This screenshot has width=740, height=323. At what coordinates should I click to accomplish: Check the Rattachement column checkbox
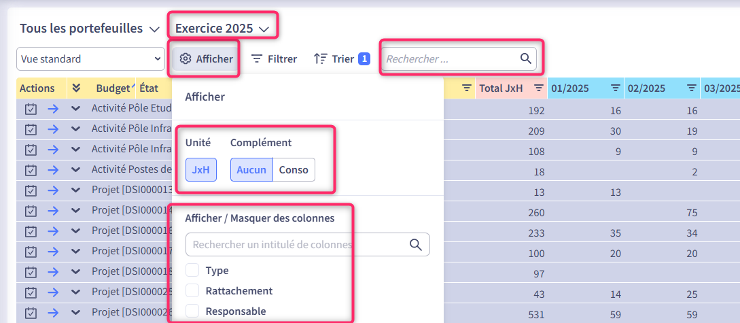(x=192, y=291)
